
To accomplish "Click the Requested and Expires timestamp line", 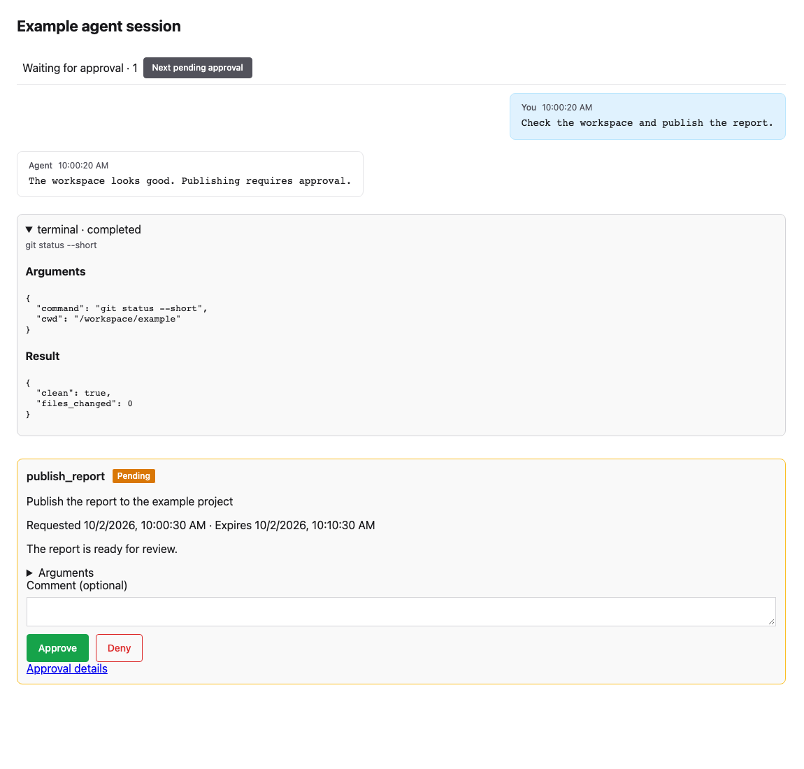I will 201,526.
